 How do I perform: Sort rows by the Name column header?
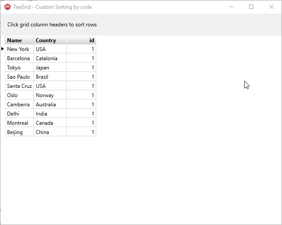pyautogui.click(x=19, y=40)
